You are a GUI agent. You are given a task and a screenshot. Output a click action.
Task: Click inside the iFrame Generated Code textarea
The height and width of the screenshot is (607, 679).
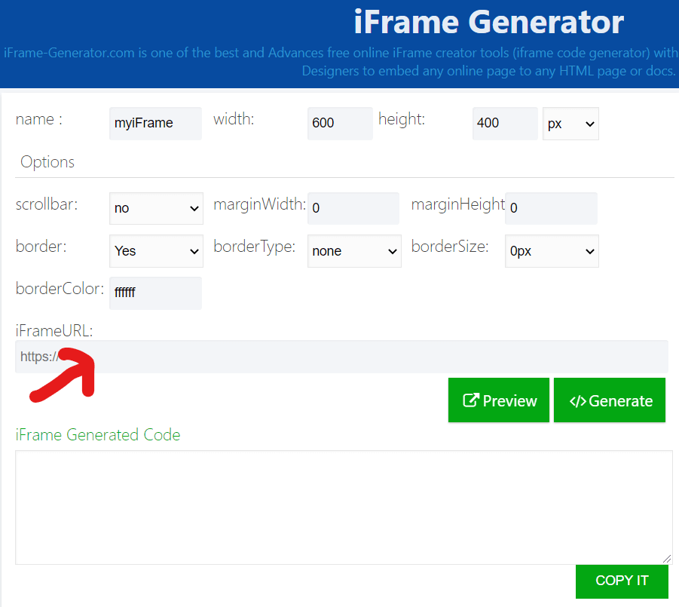[x=343, y=507]
